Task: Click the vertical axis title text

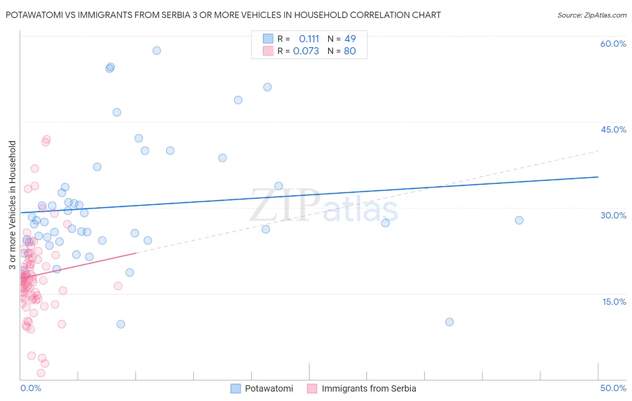Action: 12,205
